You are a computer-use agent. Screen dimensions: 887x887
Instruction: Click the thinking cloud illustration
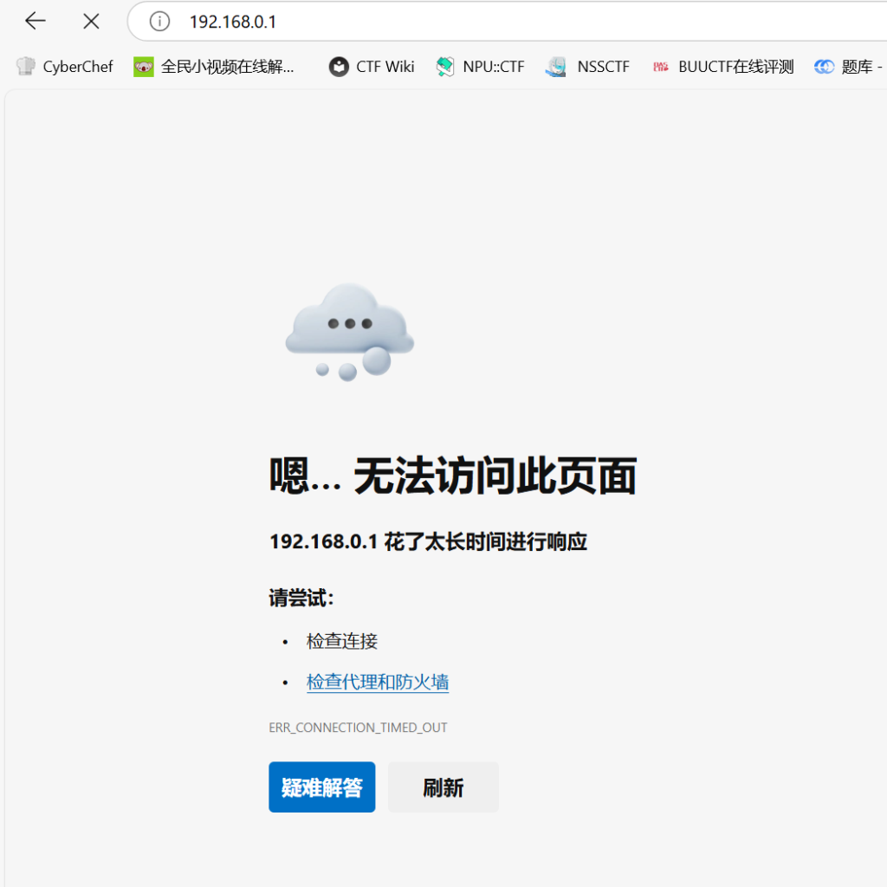349,329
